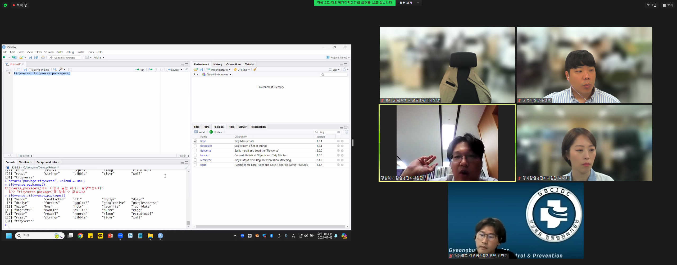
Task: Open Chrome from the taskbar
Action: tap(80, 236)
